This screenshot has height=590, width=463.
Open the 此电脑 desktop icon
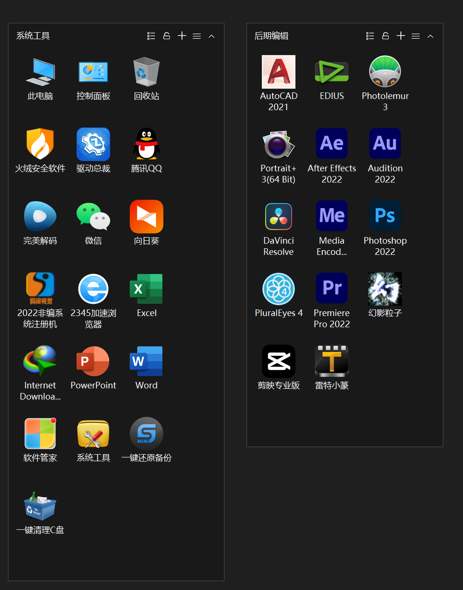tap(40, 72)
